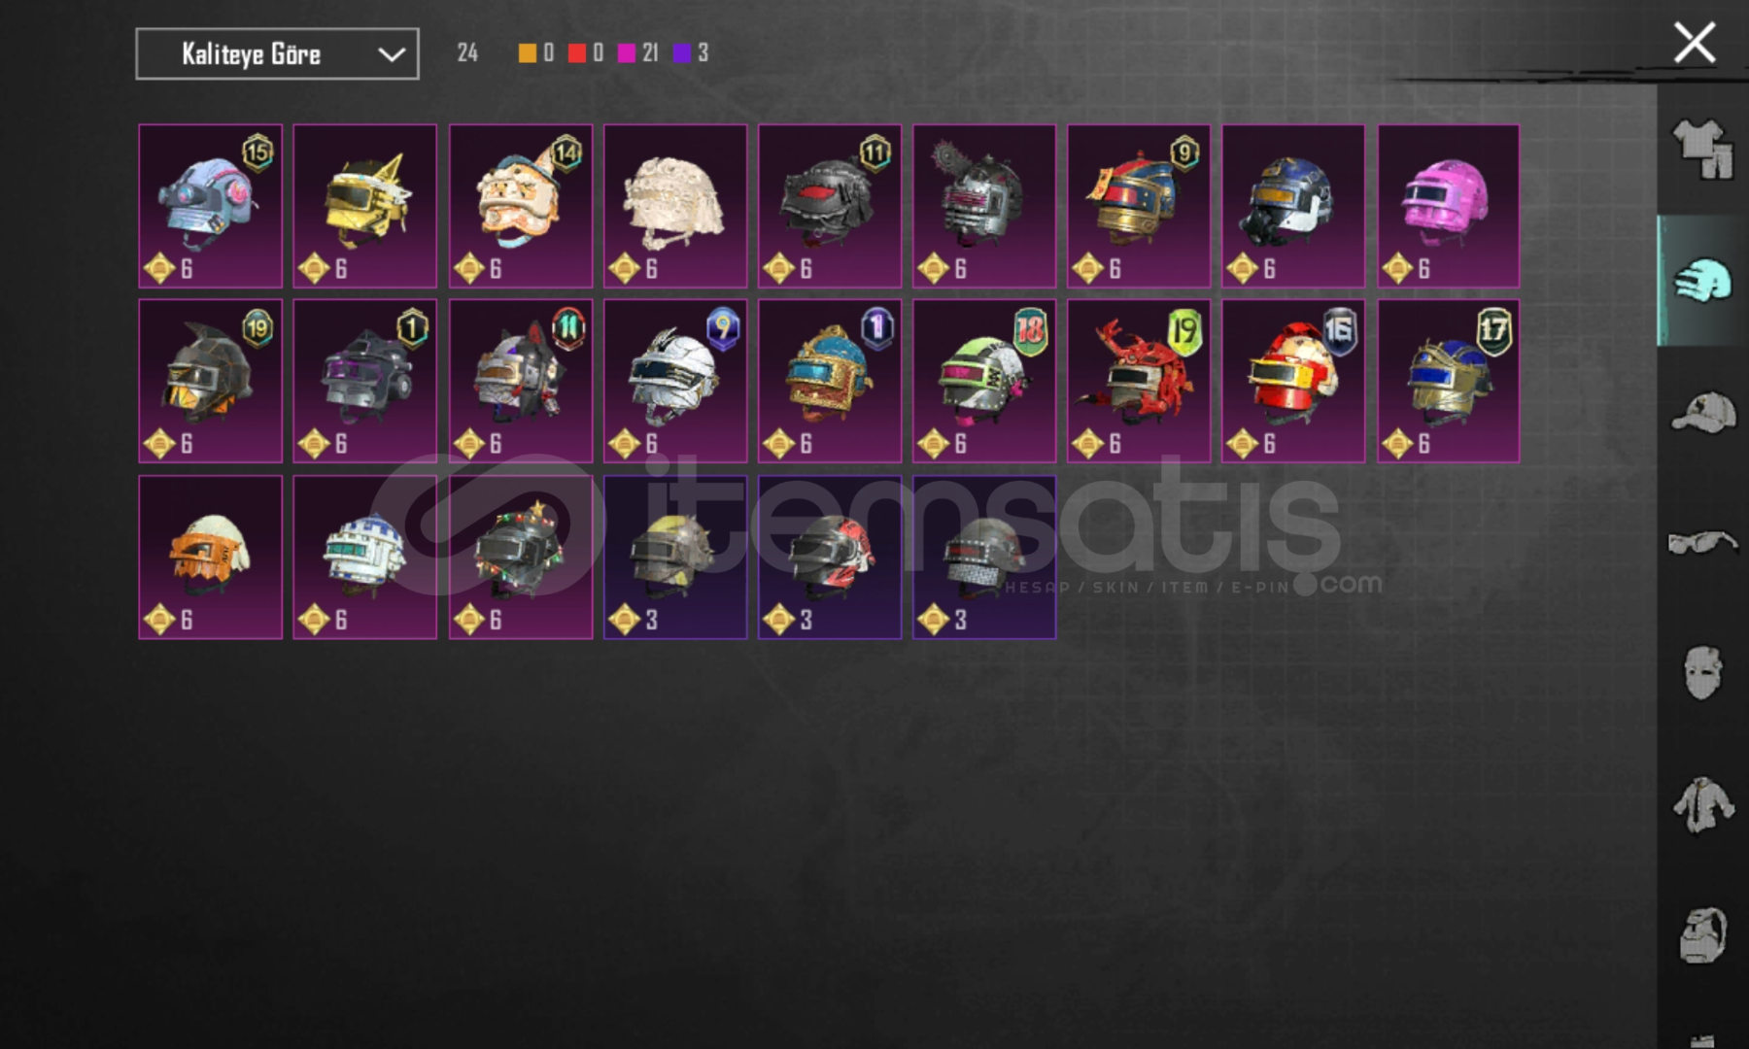Select the pink helmet thumbnail
Image resolution: width=1749 pixels, height=1049 pixels.
click(1448, 206)
